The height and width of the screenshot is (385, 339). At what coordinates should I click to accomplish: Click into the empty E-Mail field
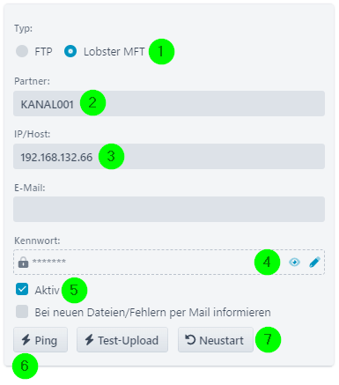169,209
